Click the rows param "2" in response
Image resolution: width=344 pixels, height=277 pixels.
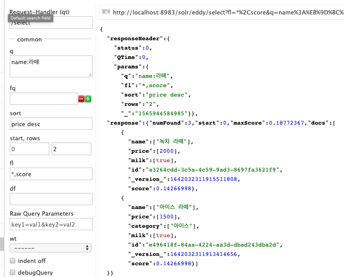pyautogui.click(x=151, y=104)
